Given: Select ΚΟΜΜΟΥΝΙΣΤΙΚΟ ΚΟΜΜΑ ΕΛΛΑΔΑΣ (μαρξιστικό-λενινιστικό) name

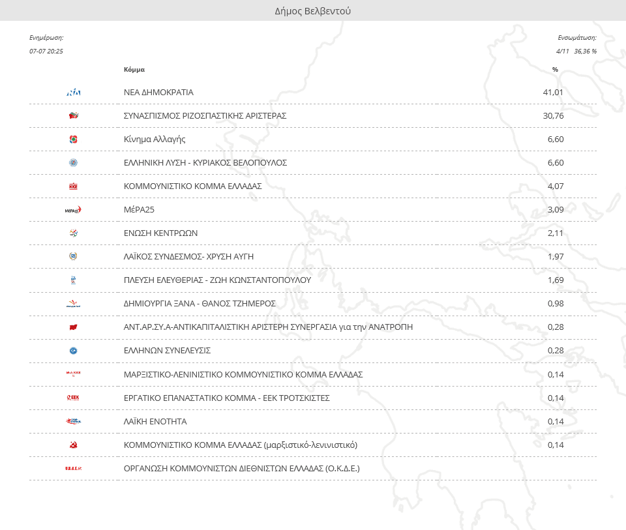Looking at the screenshot, I should pyautogui.click(x=241, y=445).
